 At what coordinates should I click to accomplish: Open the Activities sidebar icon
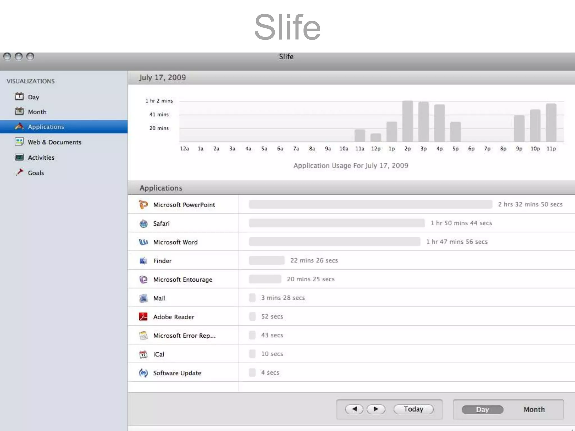pyautogui.click(x=19, y=157)
